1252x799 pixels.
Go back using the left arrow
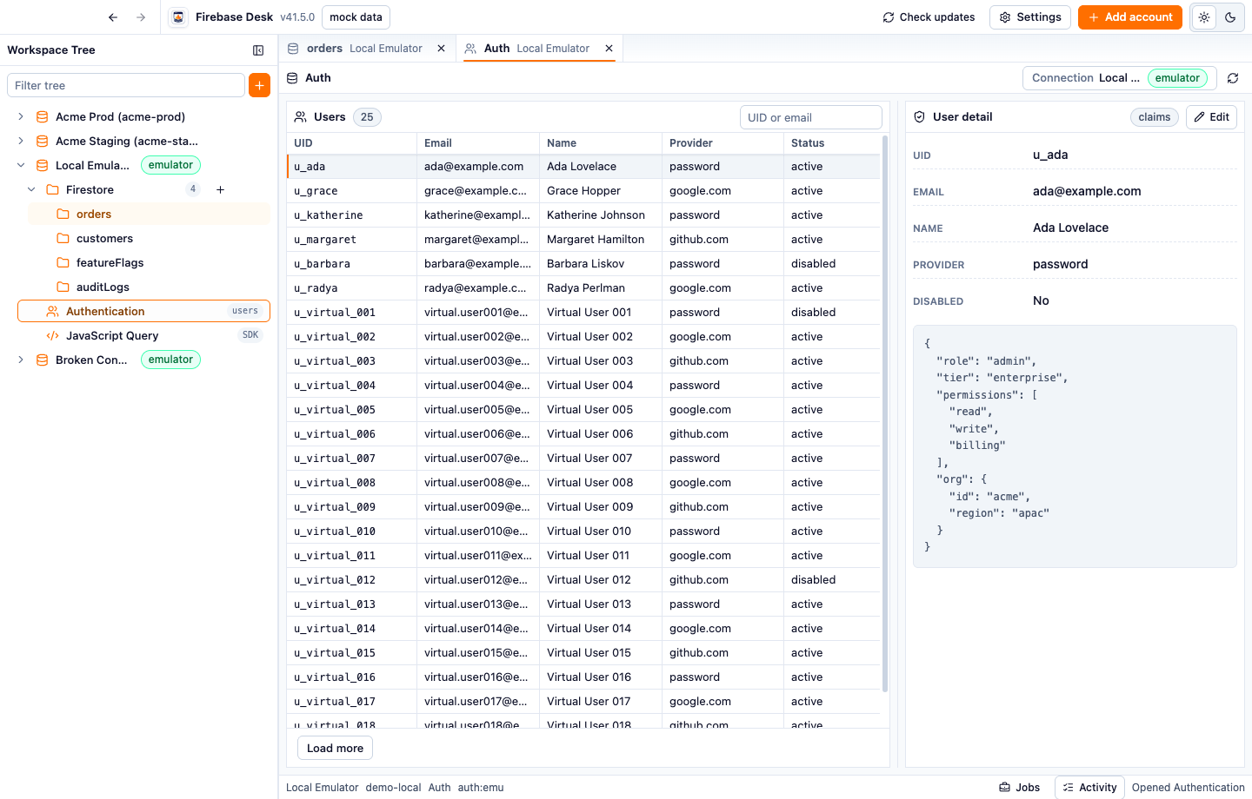click(x=113, y=17)
